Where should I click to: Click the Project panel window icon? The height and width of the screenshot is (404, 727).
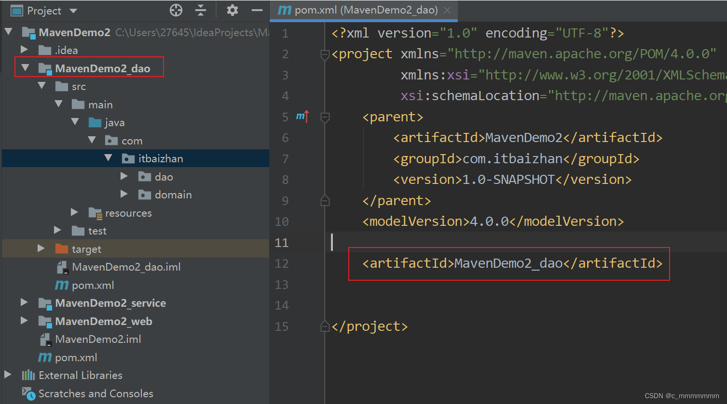point(17,10)
